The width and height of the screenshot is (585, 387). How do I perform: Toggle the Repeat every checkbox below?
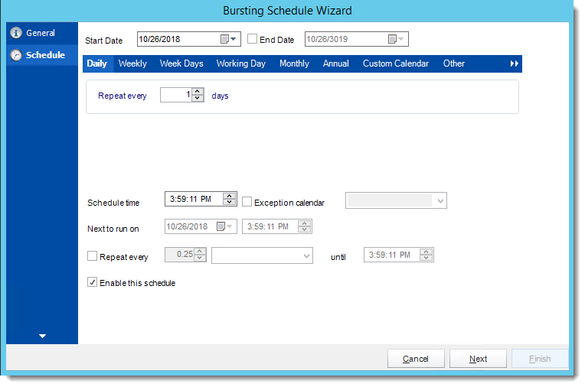[x=92, y=256]
